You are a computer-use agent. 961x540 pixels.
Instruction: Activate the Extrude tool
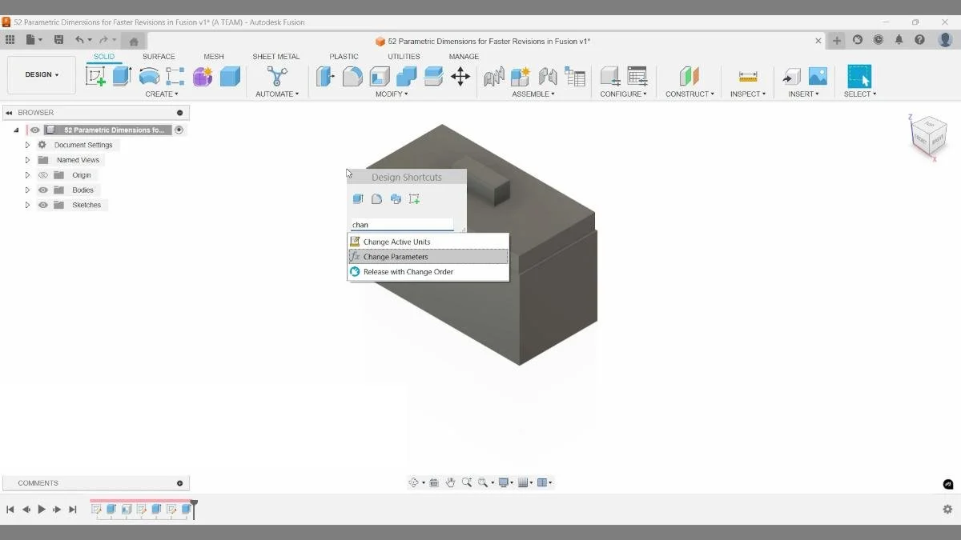pos(121,76)
